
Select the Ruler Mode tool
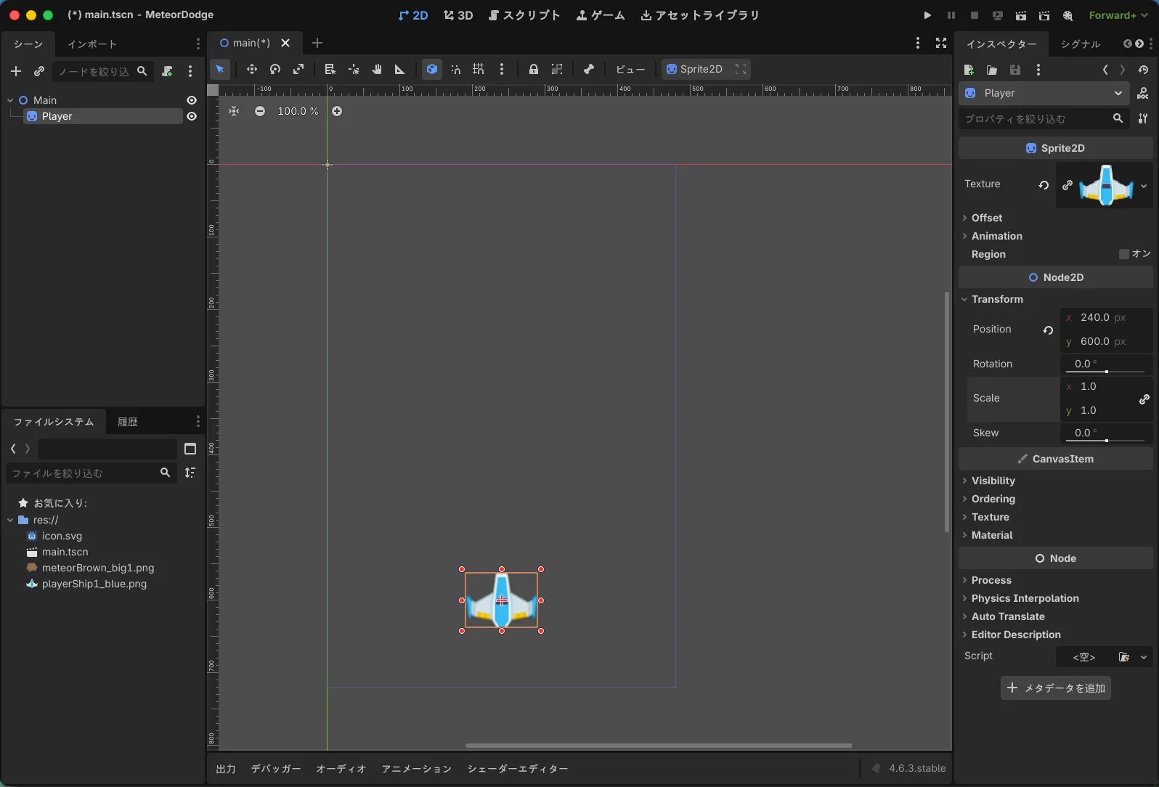[x=400, y=69]
